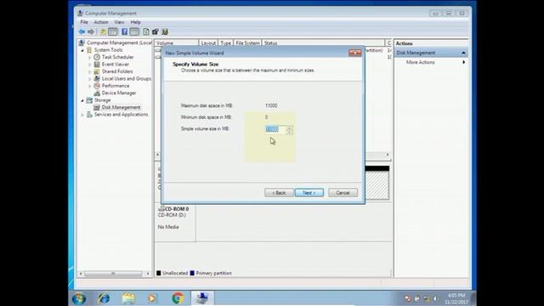The image size is (544, 306).
Task: Expand the Performance node arrow
Action: (90, 86)
